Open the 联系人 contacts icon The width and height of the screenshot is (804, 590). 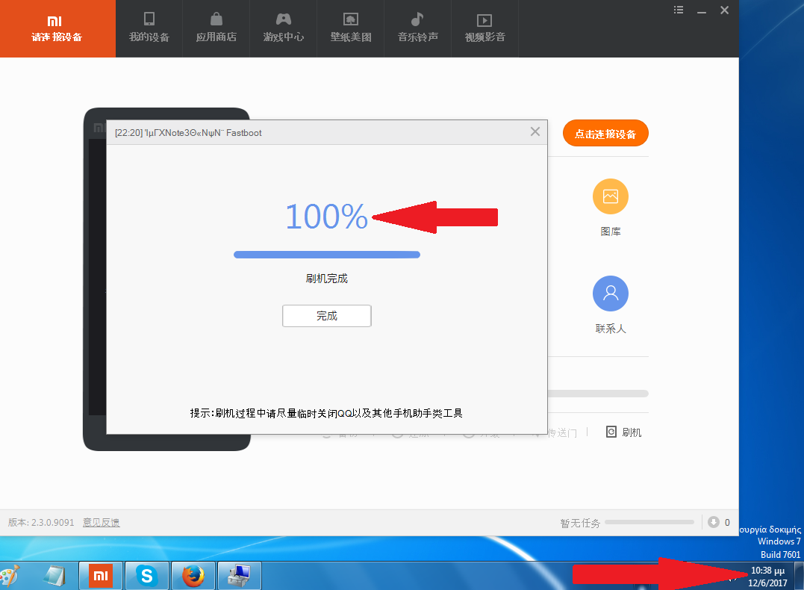click(610, 294)
